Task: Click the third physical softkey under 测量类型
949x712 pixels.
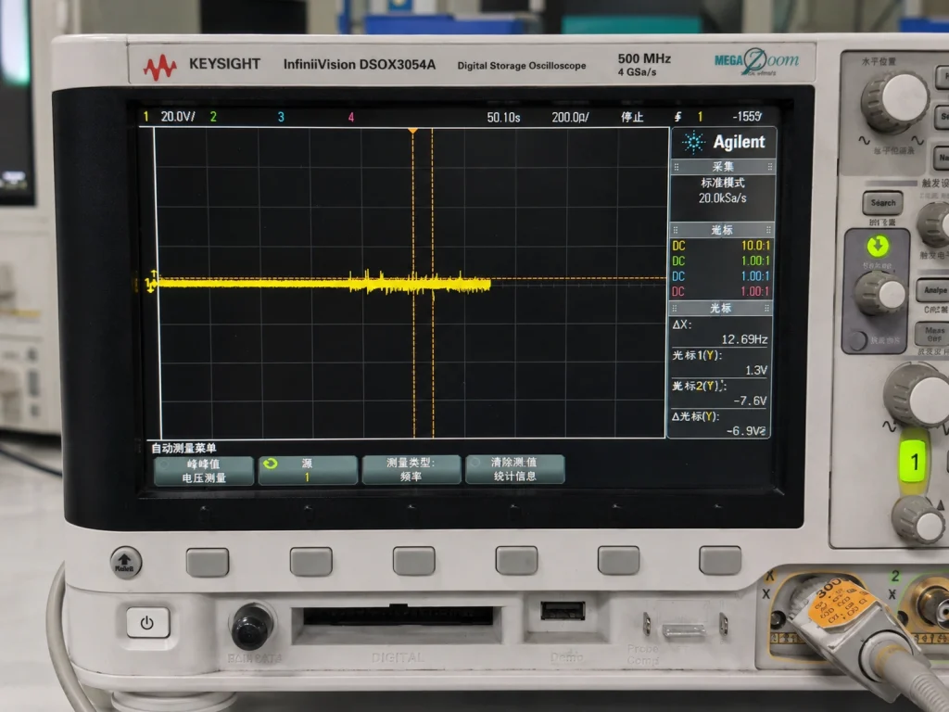Action: tap(414, 561)
